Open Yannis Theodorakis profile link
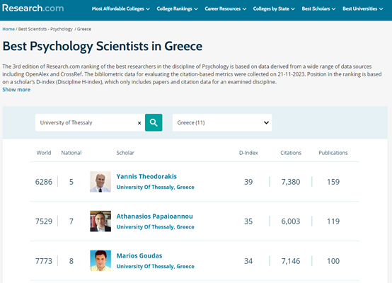 146,176
